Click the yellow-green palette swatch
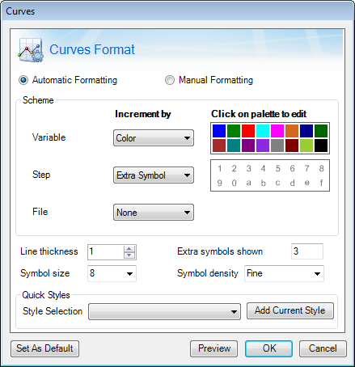The image size is (355, 367). (306, 146)
